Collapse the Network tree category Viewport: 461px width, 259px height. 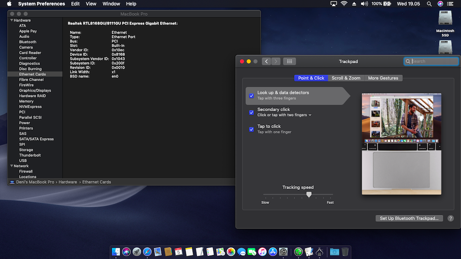(x=11, y=166)
